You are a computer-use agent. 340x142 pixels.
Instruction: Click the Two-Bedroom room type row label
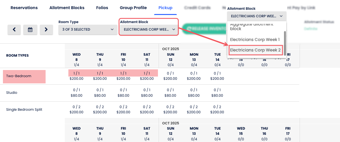24,76
